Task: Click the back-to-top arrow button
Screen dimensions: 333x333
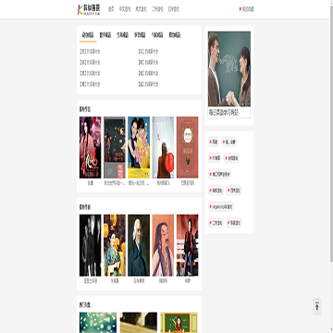Action: tap(317, 306)
